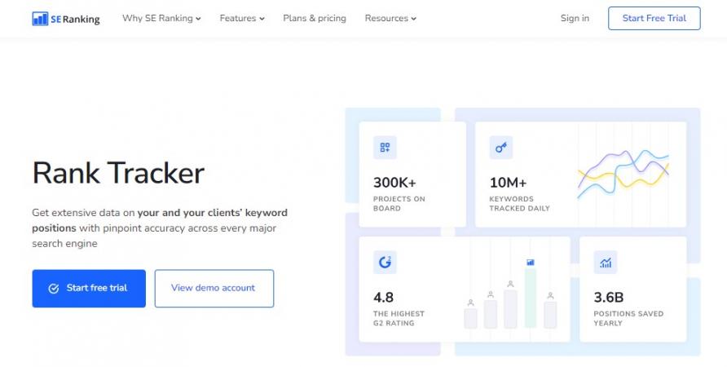Click the Rank Tracker heading

coord(118,173)
